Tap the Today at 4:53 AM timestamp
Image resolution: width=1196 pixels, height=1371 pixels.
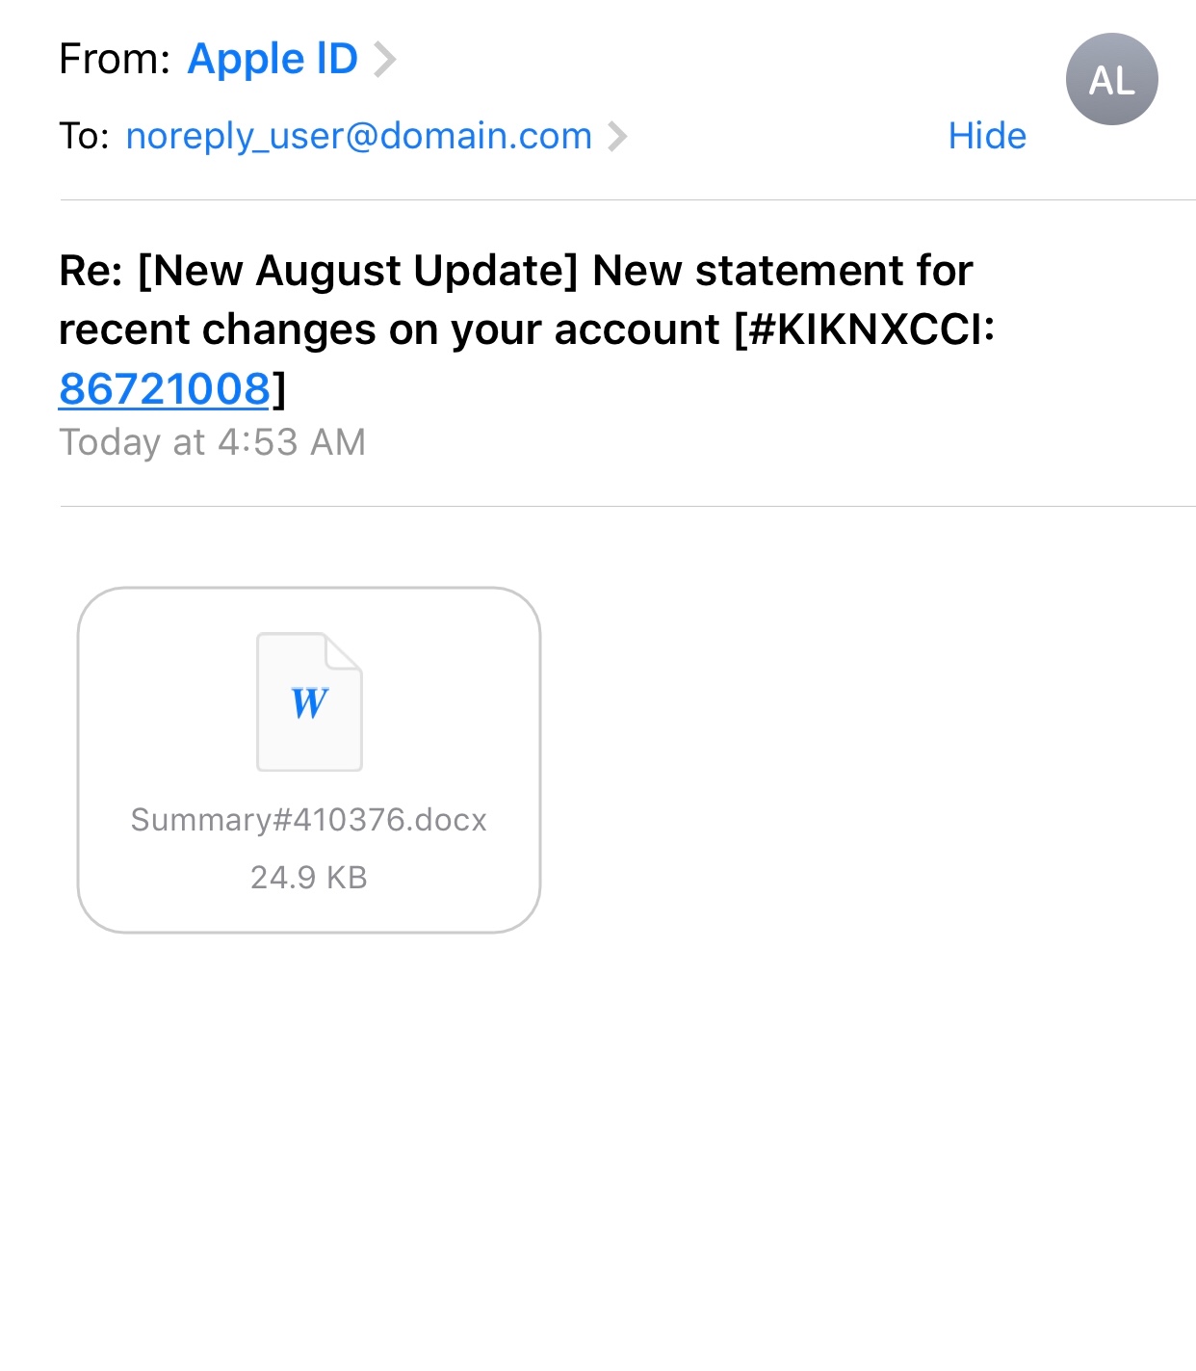pos(213,442)
